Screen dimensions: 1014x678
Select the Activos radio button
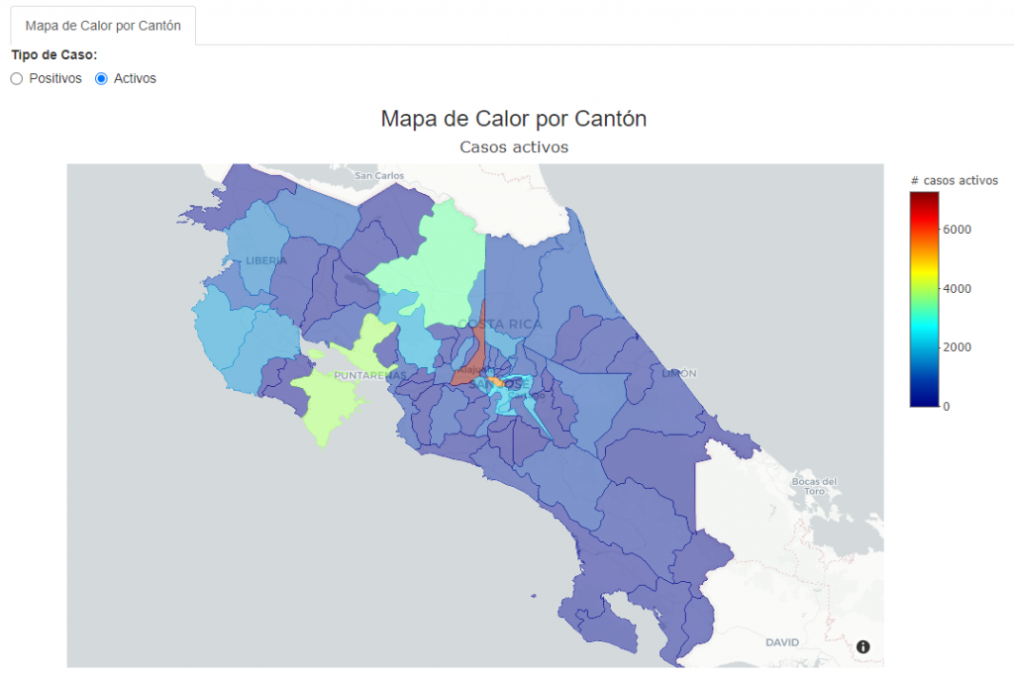tap(102, 79)
